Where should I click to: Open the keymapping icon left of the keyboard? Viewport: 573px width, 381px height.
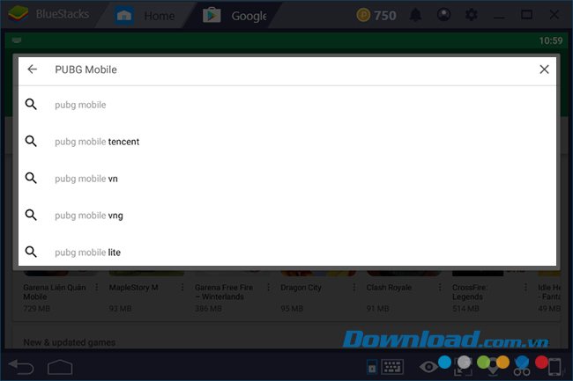[x=372, y=368]
